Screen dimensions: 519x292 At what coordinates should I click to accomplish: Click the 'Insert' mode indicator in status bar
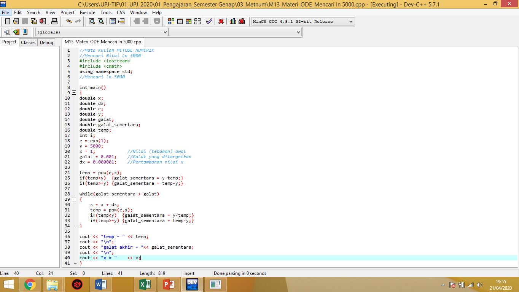pyautogui.click(x=189, y=273)
